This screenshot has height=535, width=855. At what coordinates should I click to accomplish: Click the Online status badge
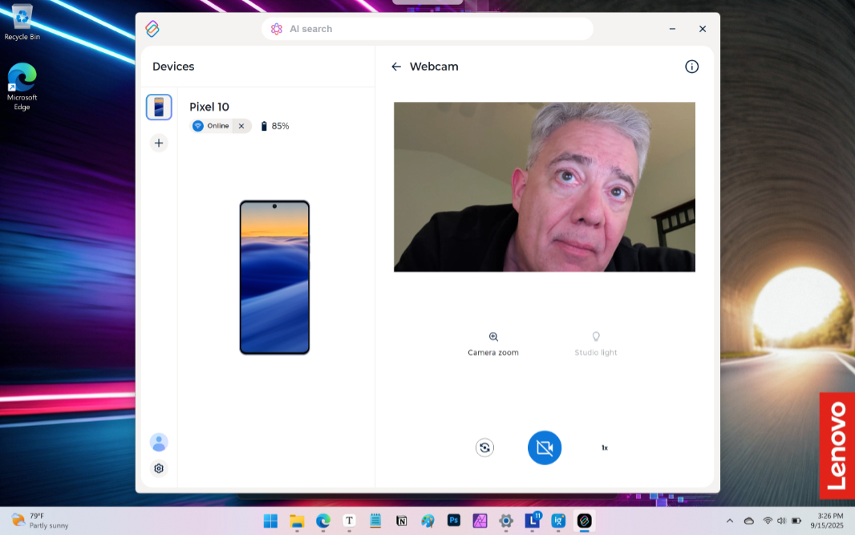[212, 126]
